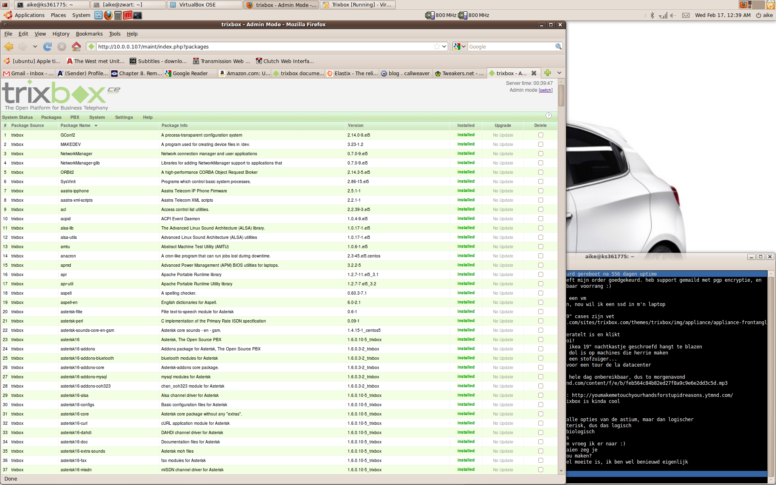Select Delete checkbox for aastra-ipphone

540,191
